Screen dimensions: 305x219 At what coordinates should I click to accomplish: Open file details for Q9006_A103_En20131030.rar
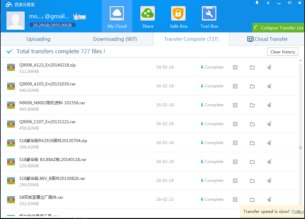click(x=235, y=86)
